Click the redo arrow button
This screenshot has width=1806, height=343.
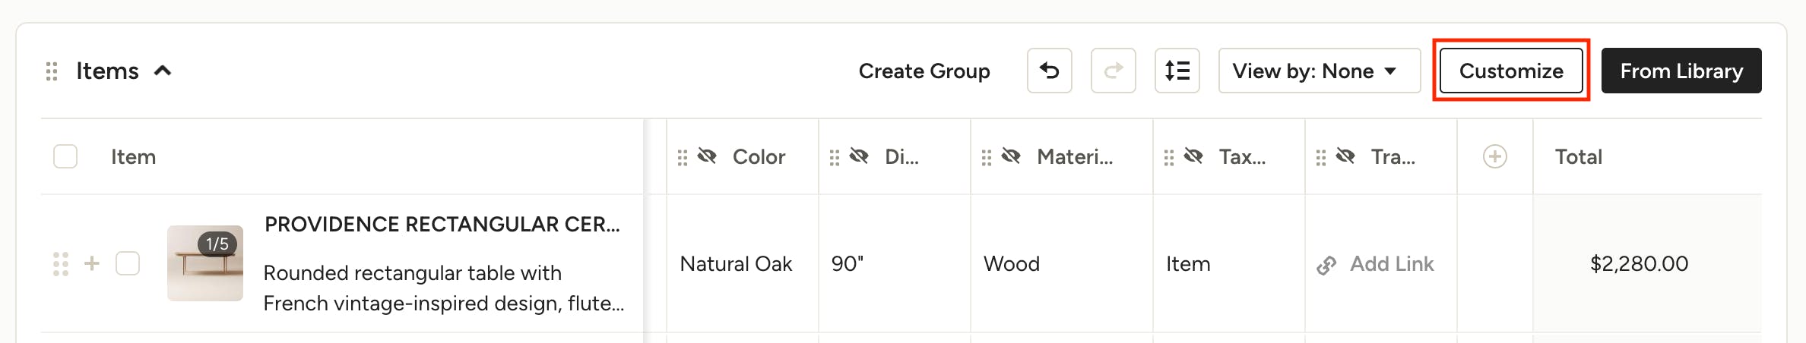point(1113,71)
